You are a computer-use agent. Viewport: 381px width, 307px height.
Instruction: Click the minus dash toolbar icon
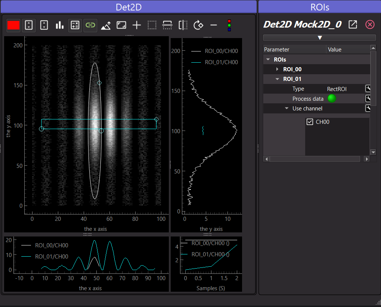(214, 25)
